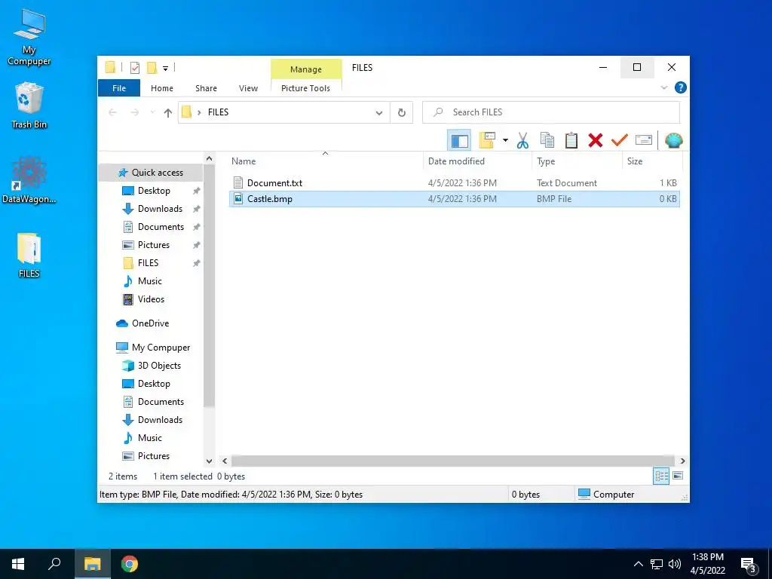Open pinned Documents under Quick access
772x579 pixels.
(161, 227)
